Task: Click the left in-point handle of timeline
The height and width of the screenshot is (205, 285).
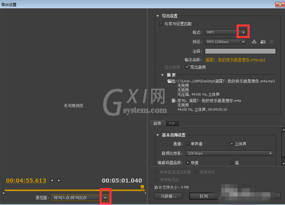Action: 3,193
